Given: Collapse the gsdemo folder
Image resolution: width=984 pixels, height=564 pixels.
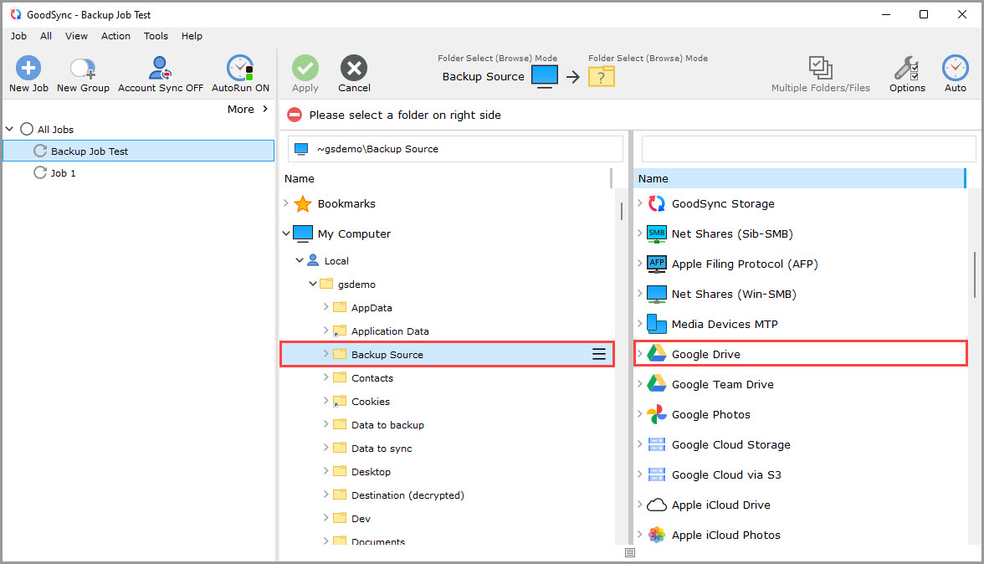Looking at the screenshot, I should pos(313,284).
